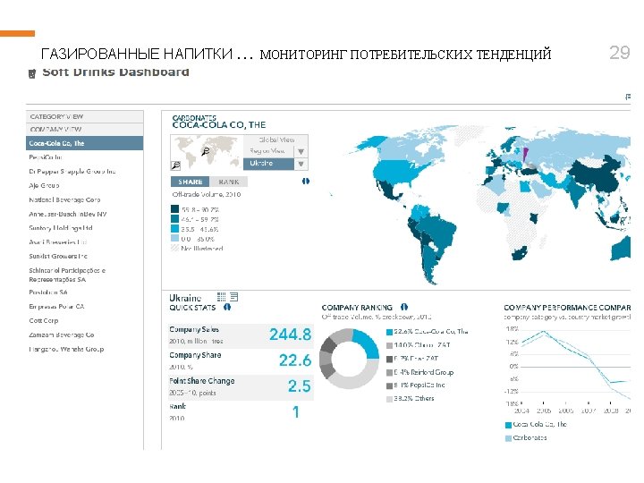Screen dimensions: 644x483
Task: Click the 14.0% Obolon ZAT legend entry
Action: 418,345
